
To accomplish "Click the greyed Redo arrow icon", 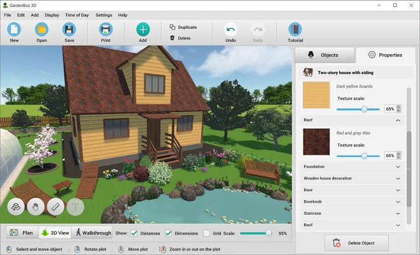I will [x=258, y=29].
